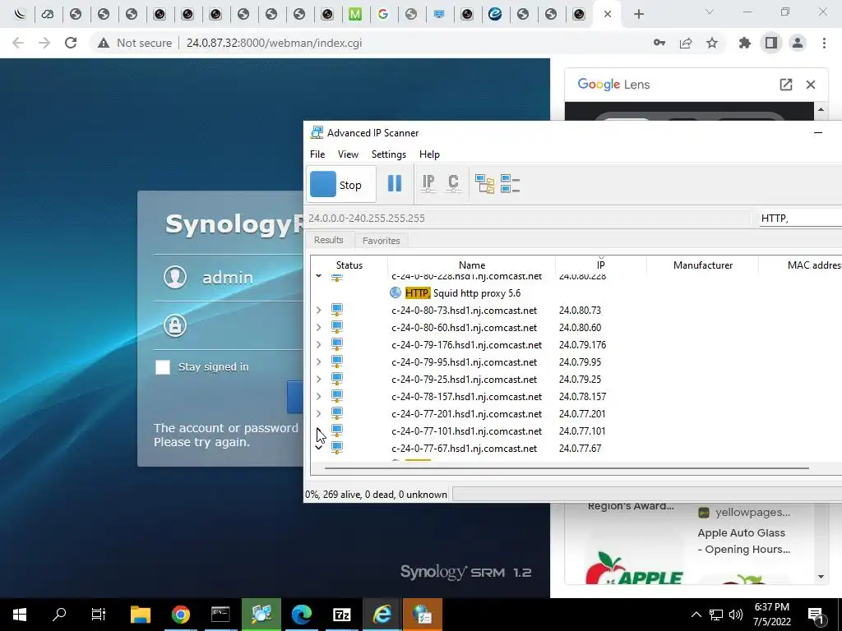Open the File menu in Advanced IP Scanner

tap(317, 154)
